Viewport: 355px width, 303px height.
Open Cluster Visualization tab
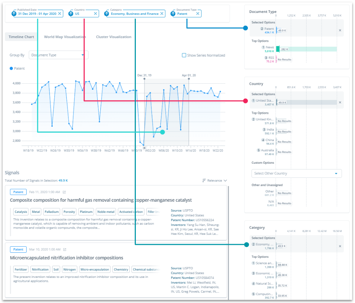coord(114,37)
